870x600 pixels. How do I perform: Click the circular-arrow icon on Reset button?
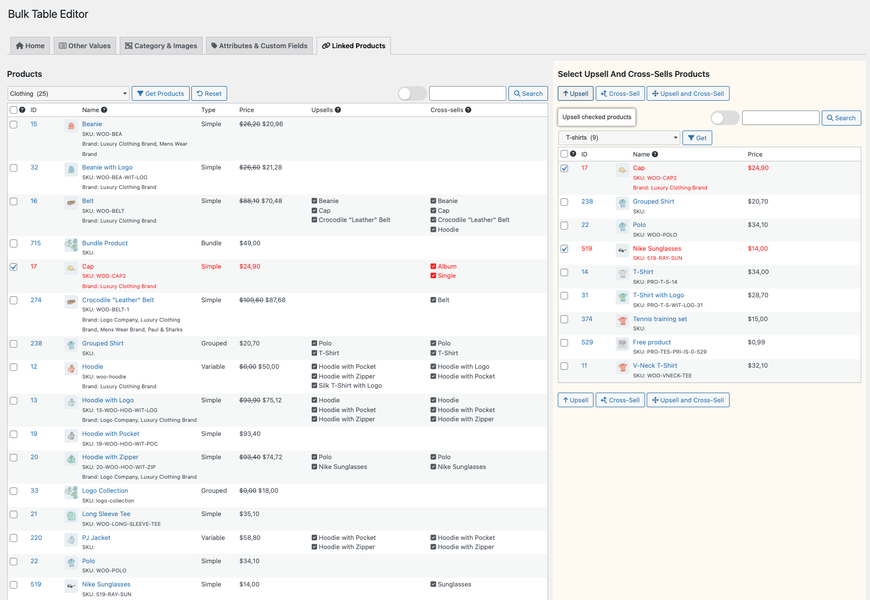199,93
